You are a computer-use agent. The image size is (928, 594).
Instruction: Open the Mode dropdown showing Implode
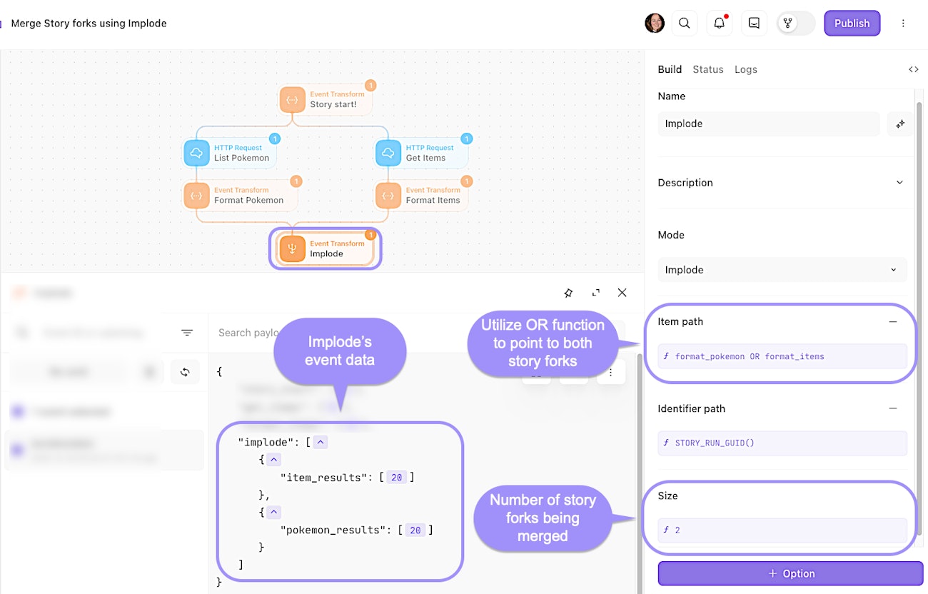[782, 270]
